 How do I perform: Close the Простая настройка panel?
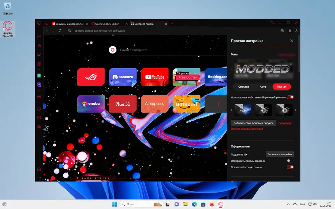[292, 41]
